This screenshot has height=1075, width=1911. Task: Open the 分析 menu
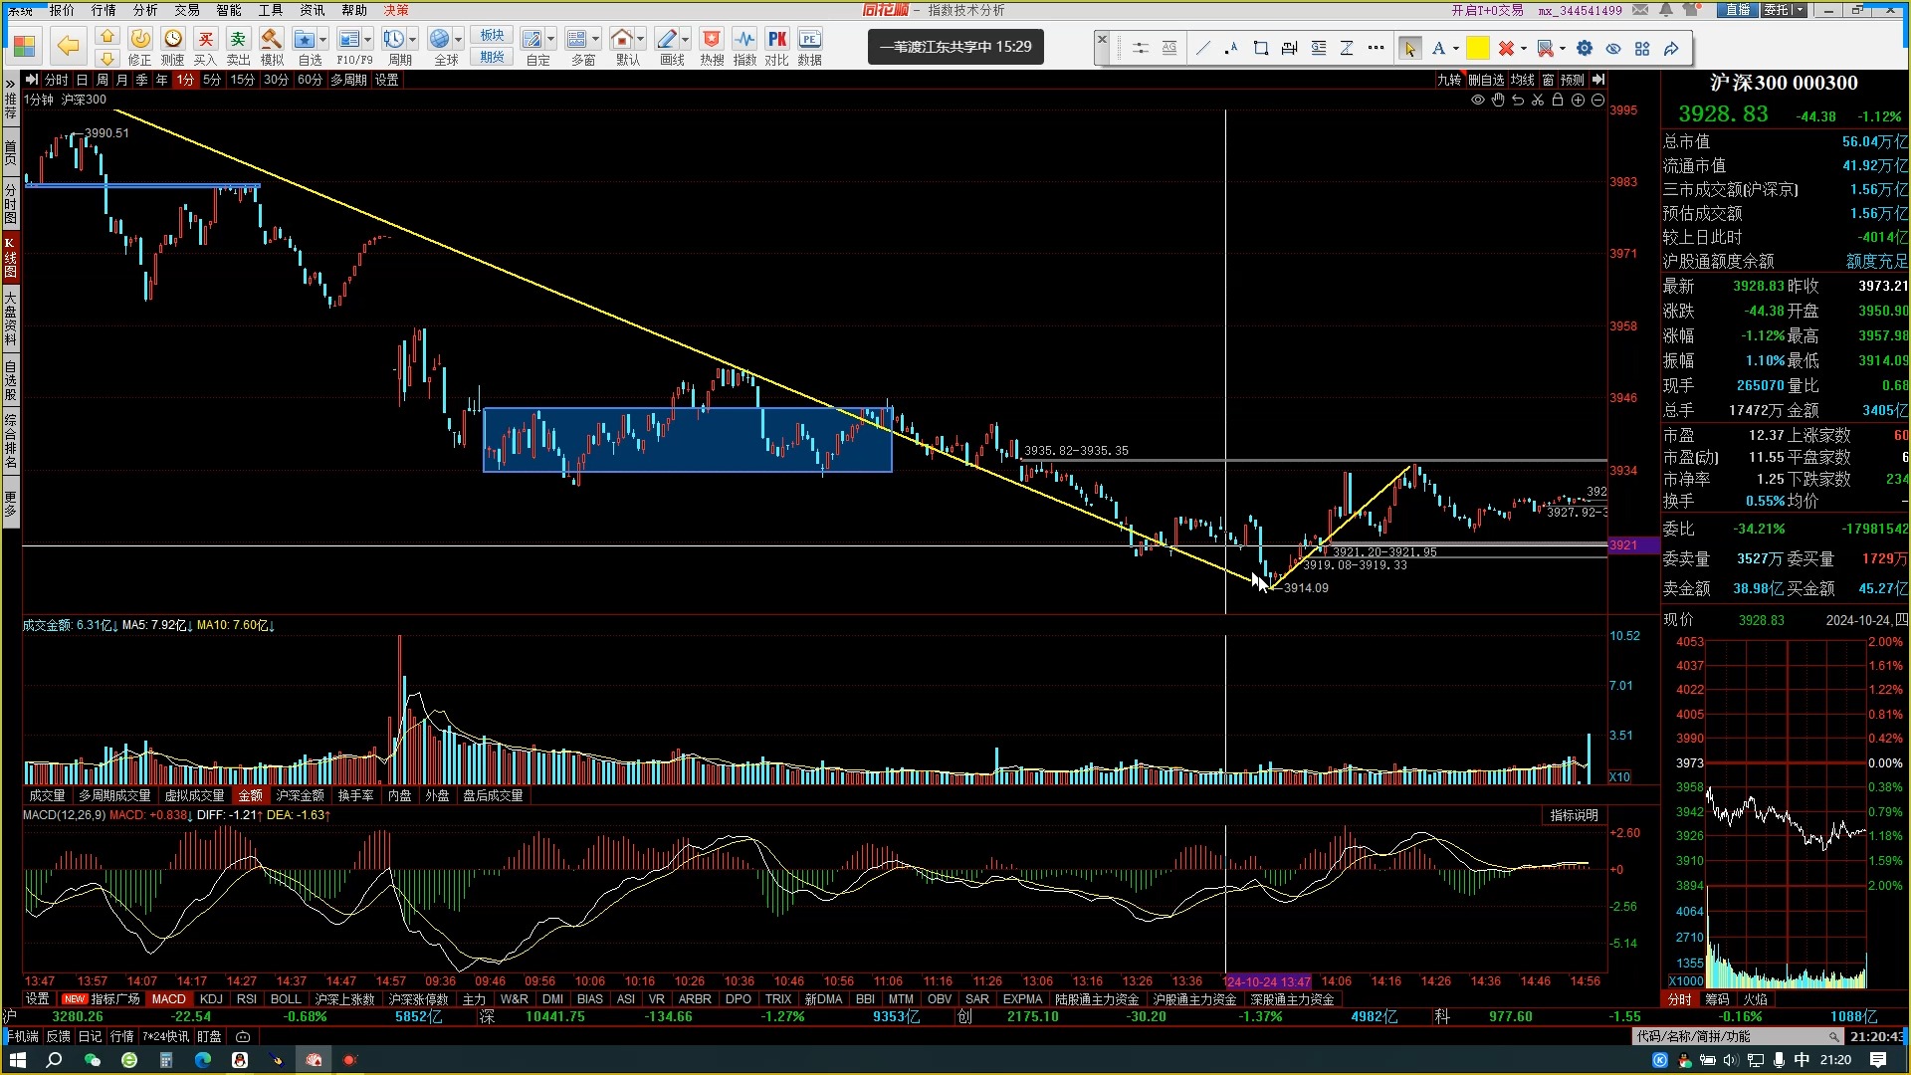[145, 10]
